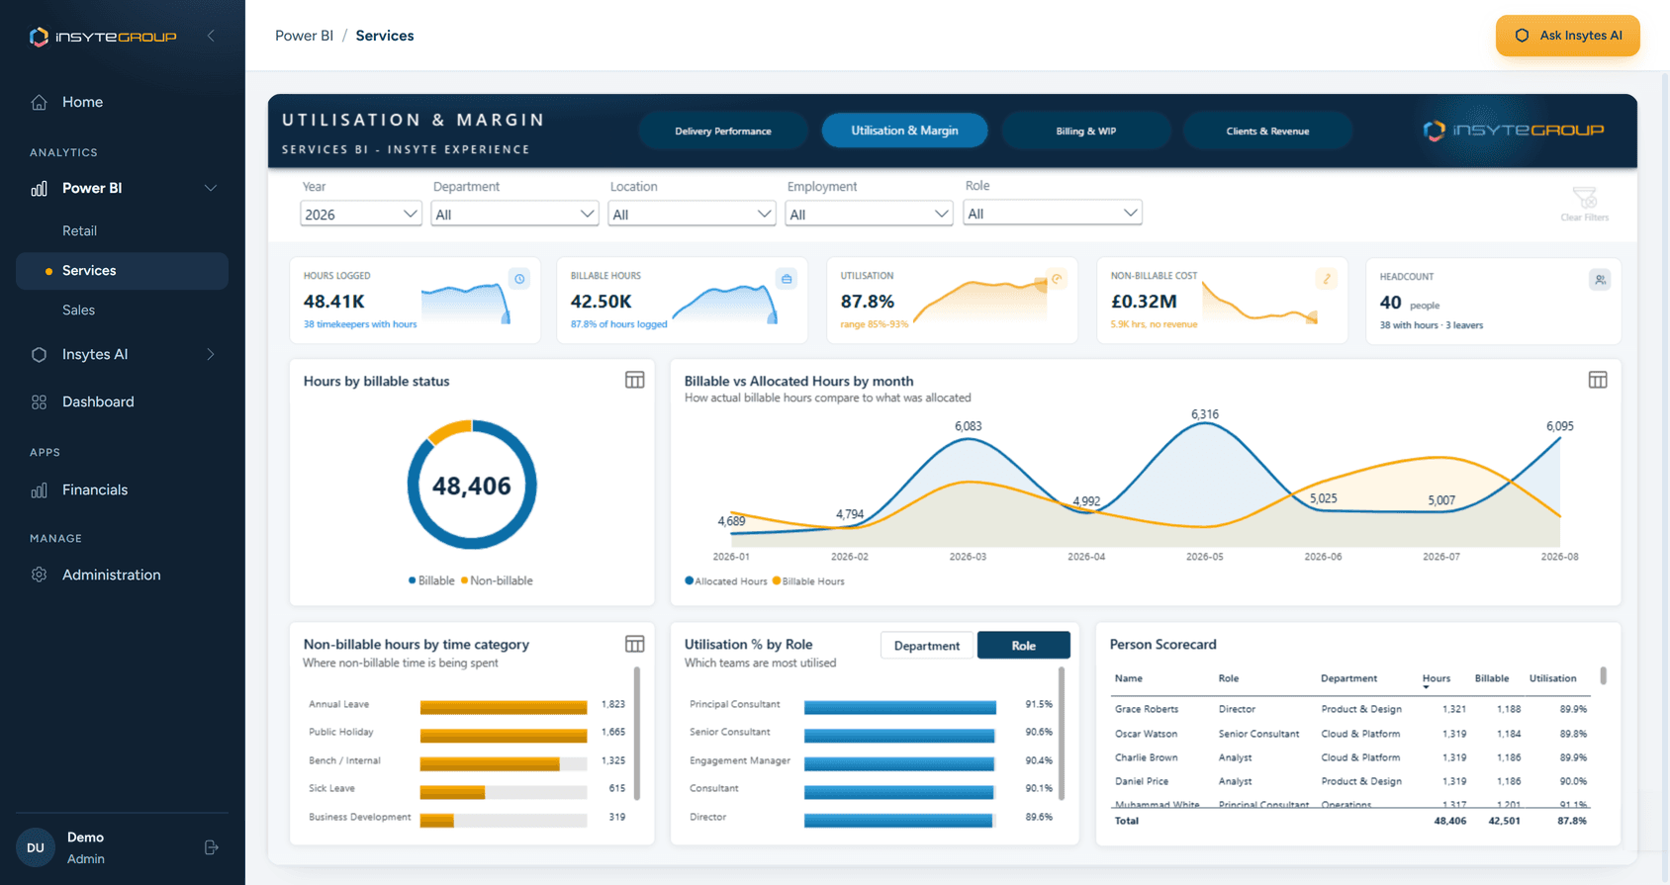Toggle Department view in Utilisation % chart
Viewport: 1670px width, 885px height.
click(x=927, y=646)
